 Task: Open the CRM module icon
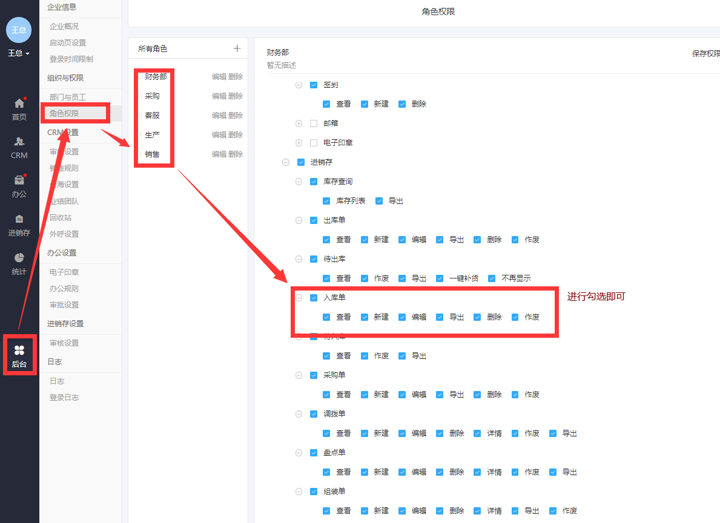[x=19, y=148]
